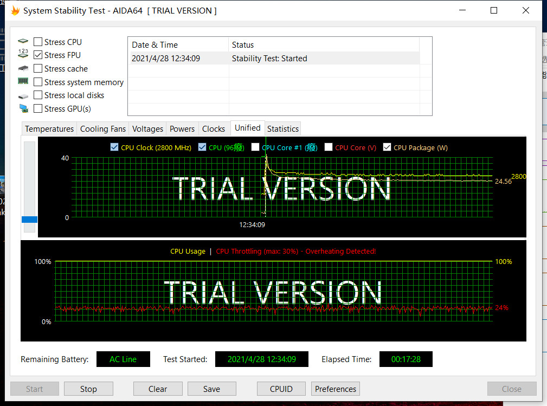
Task: Switch to the Clocks tab
Action: click(x=214, y=128)
